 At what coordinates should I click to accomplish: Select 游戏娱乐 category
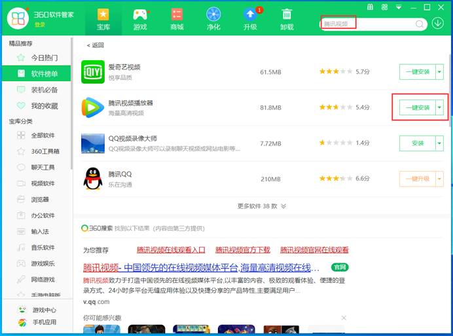37,263
